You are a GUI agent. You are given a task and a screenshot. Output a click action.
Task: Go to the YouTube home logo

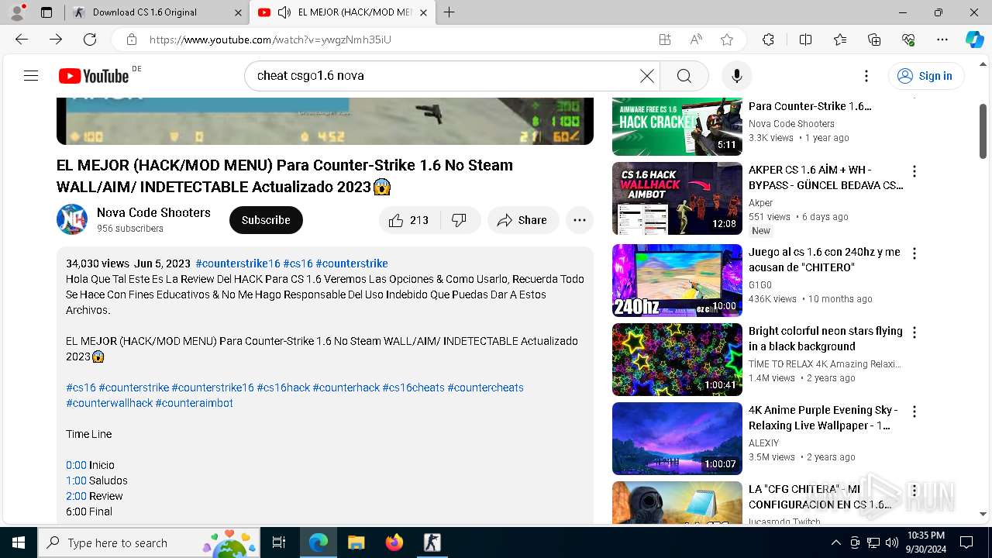(x=94, y=76)
